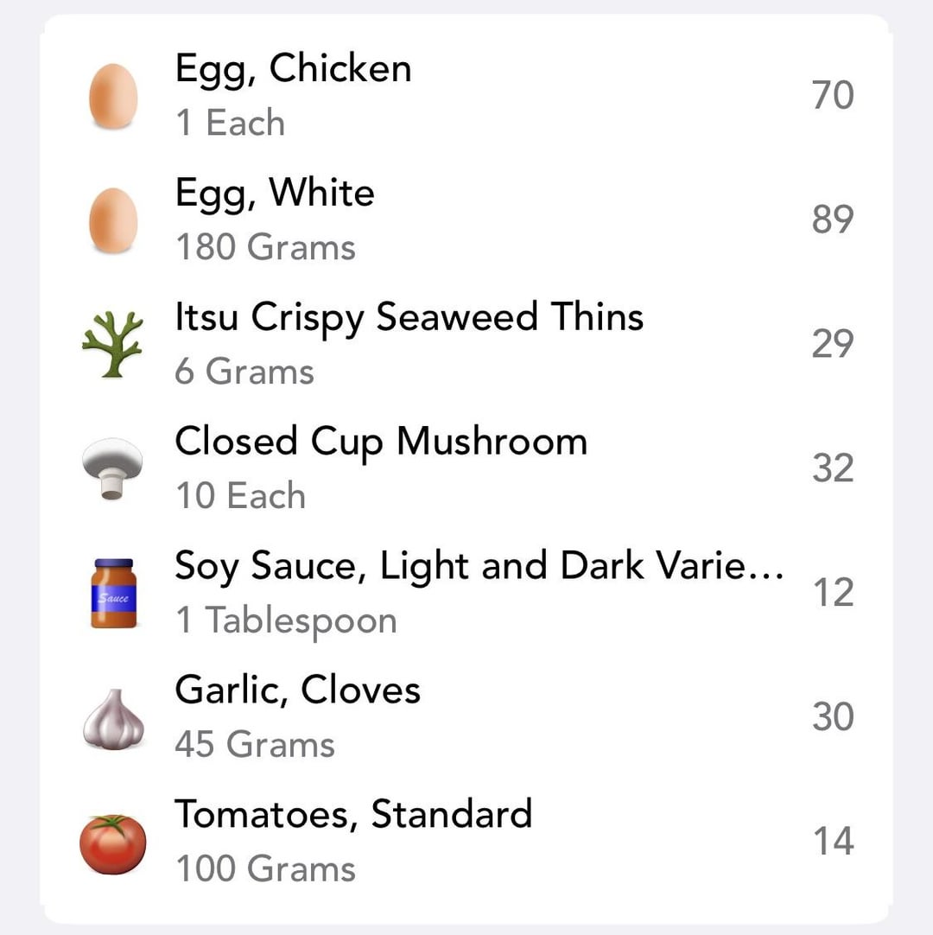Tap the egg icon beside Egg, Chicken
Viewport: 933px width, 935px height.
tap(113, 96)
